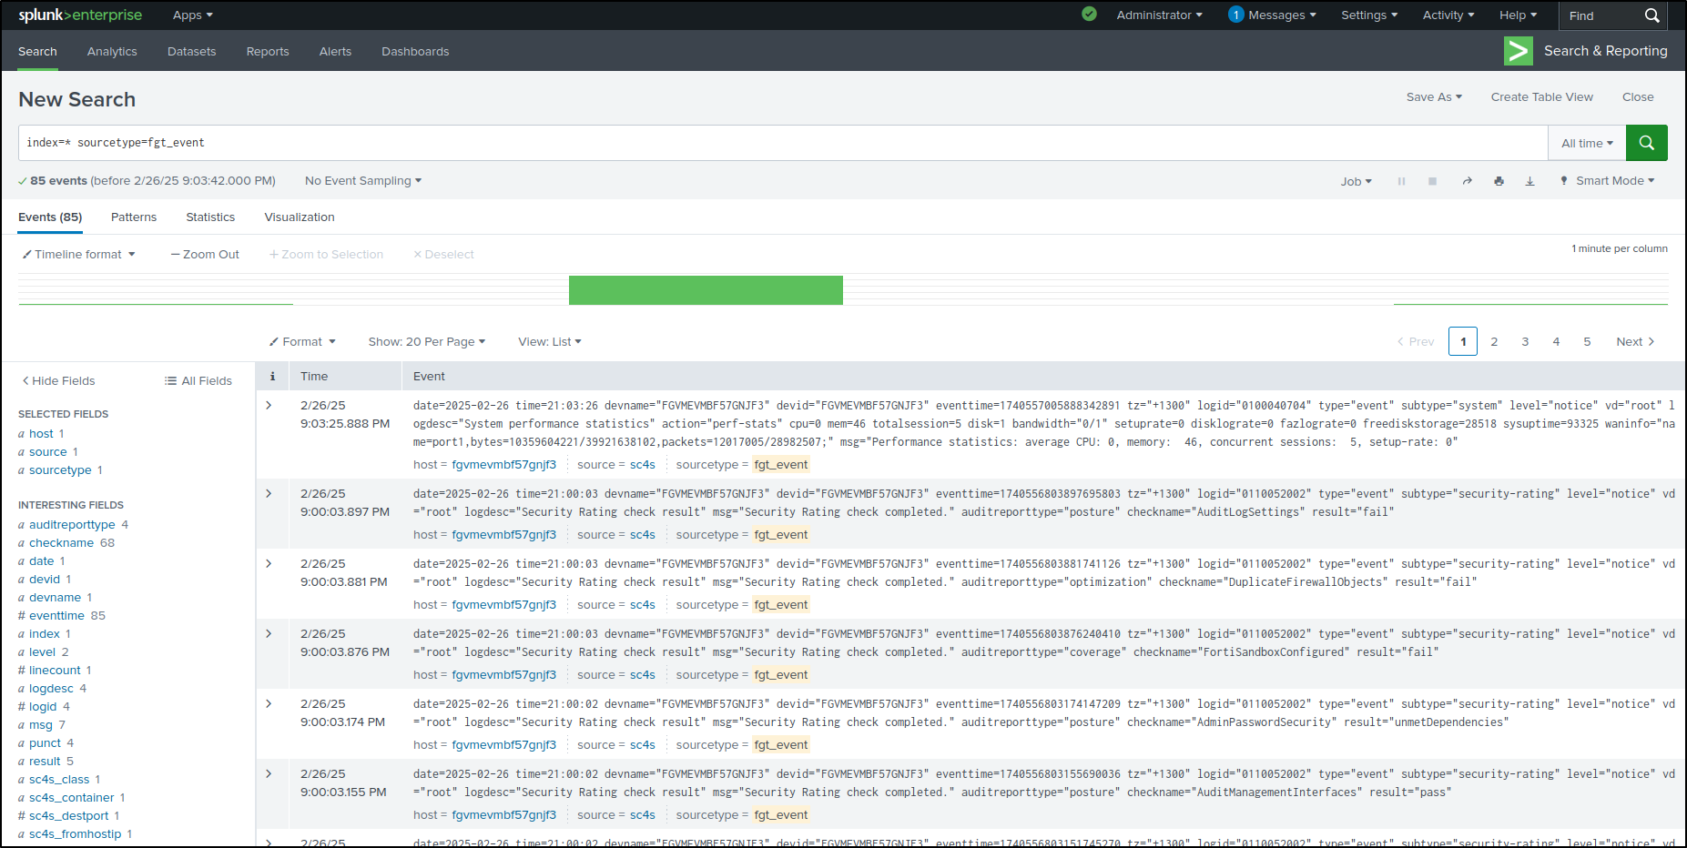
Task: Click the Search & Reporting app icon
Action: (x=1518, y=51)
